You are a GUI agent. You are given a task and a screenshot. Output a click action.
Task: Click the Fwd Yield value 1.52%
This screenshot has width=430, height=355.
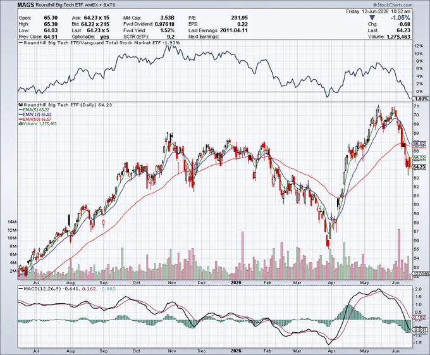coord(168,30)
